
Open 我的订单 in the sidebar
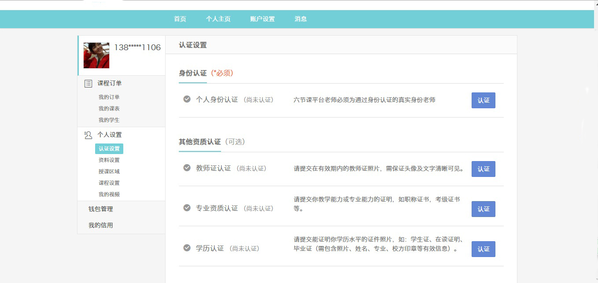click(x=109, y=97)
